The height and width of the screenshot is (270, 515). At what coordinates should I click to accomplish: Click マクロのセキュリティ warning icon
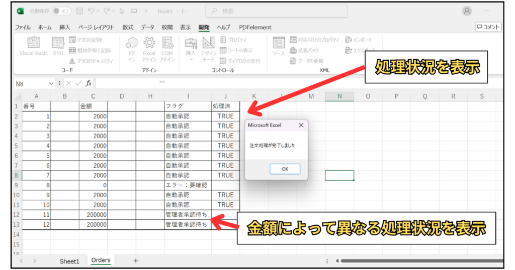pyautogui.click(x=72, y=61)
